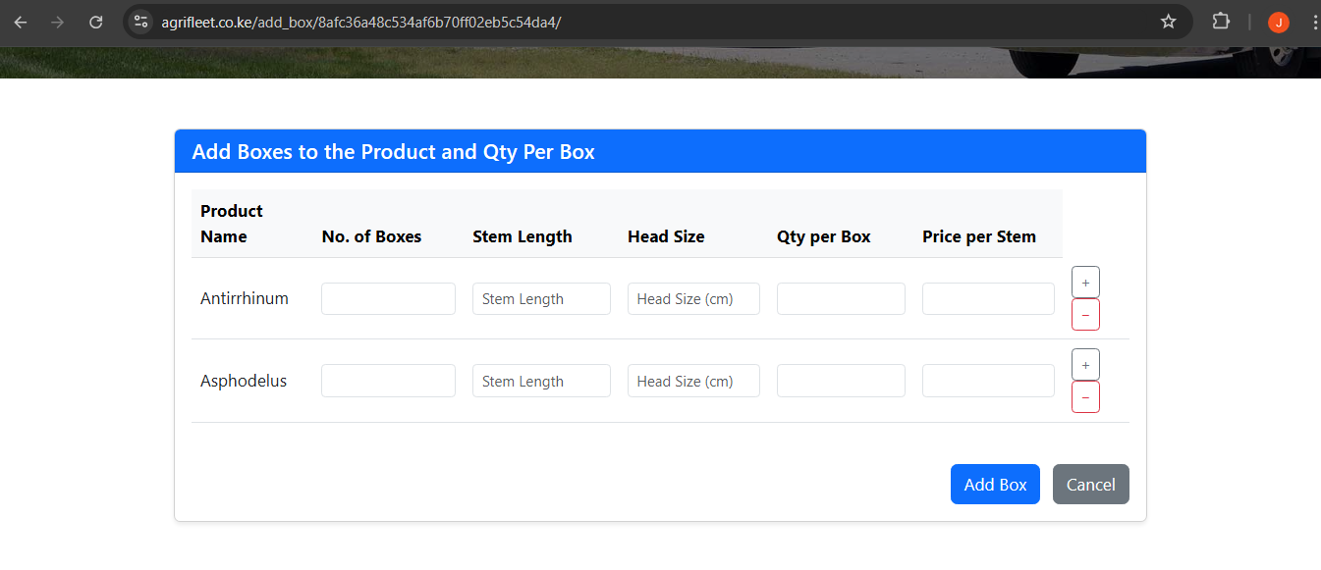
Task: Click the browser profile avatar icon
Action: [x=1278, y=21]
